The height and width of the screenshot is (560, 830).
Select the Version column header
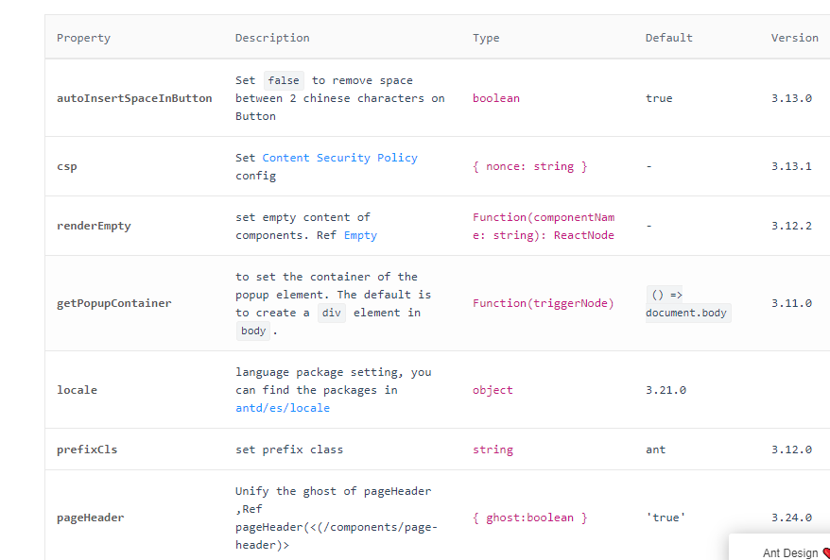(x=794, y=38)
